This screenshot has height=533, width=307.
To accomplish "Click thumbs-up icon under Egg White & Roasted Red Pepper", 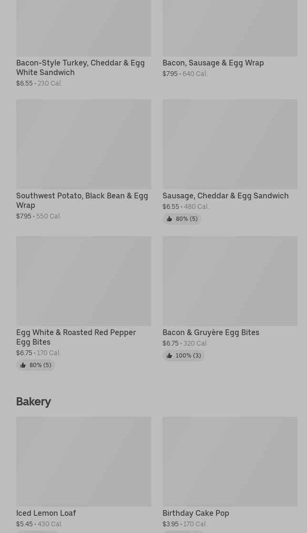I will [23, 365].
